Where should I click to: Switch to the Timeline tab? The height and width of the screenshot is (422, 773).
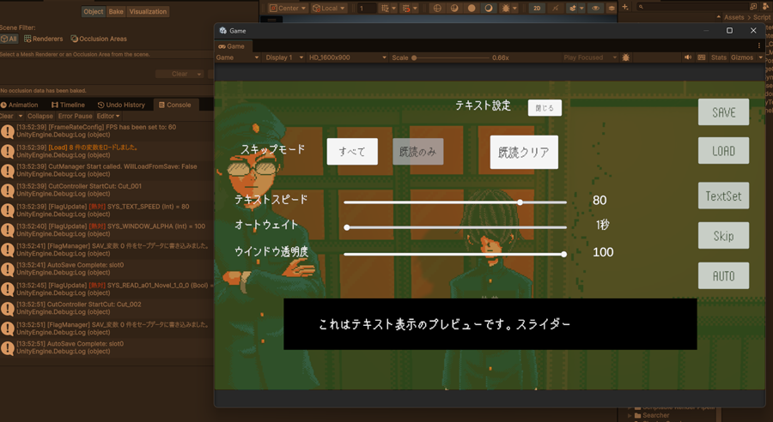tap(68, 105)
